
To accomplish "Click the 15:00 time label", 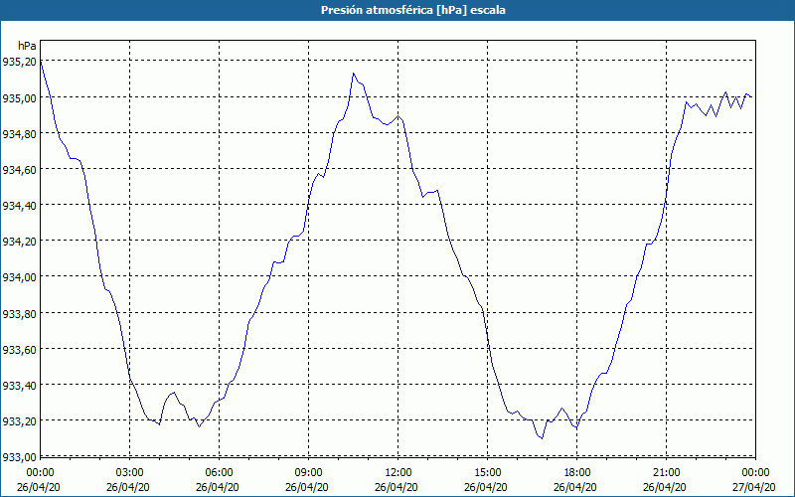I will point(488,473).
